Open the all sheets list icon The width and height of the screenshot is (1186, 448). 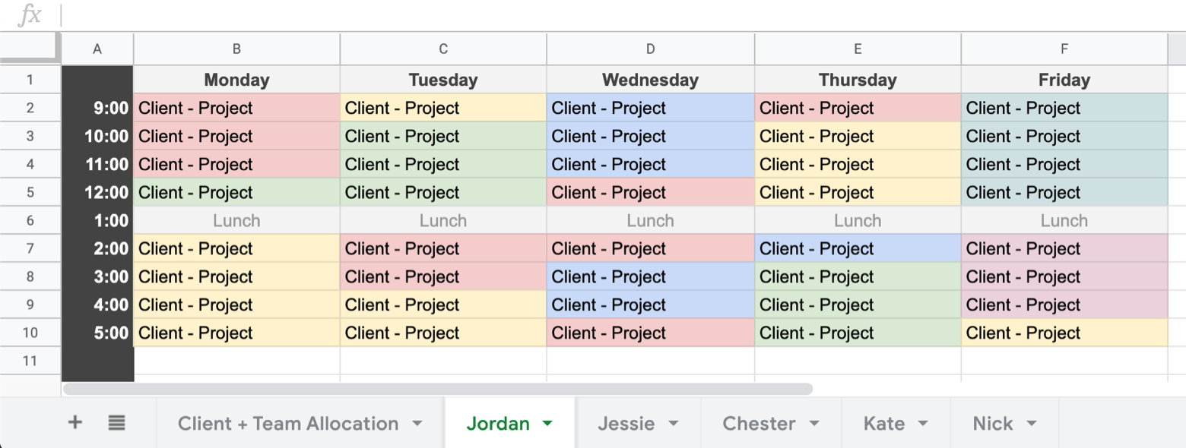(116, 423)
